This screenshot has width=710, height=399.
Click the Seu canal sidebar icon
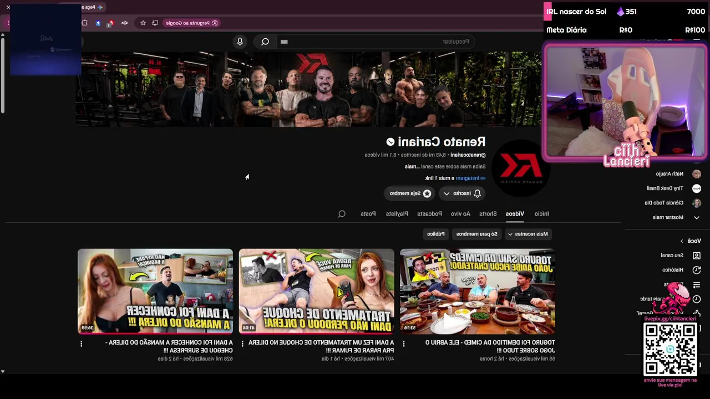[x=697, y=255]
